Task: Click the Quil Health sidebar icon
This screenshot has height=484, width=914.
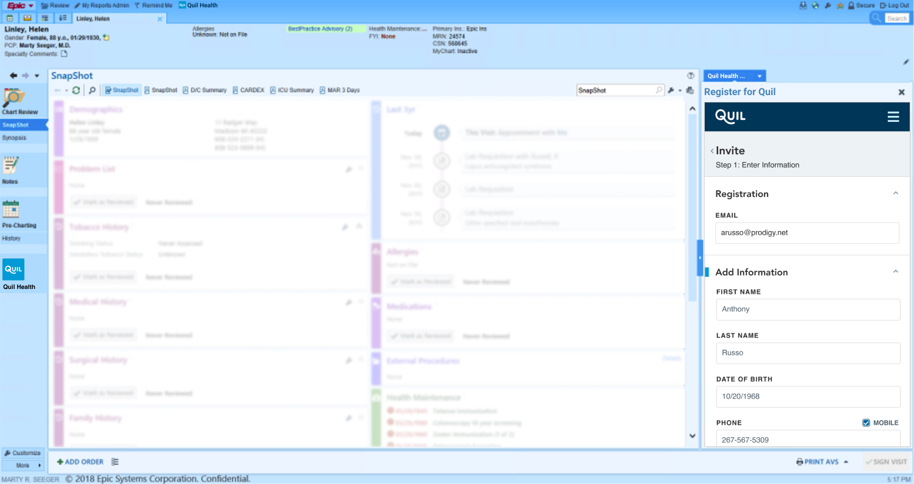Action: 13,269
